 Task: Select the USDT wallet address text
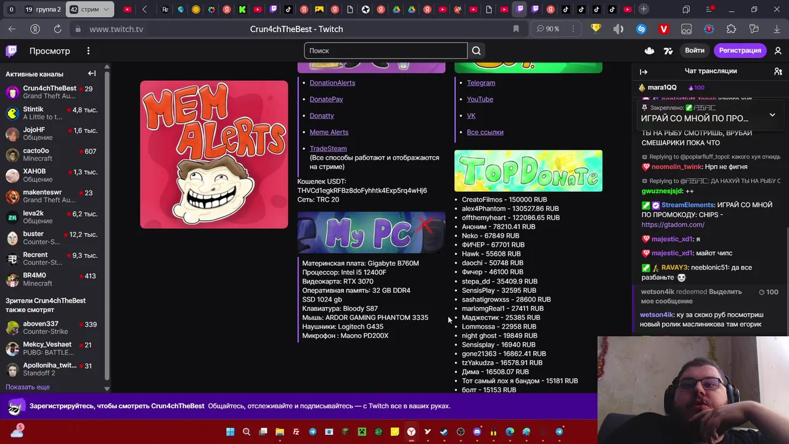pos(362,191)
